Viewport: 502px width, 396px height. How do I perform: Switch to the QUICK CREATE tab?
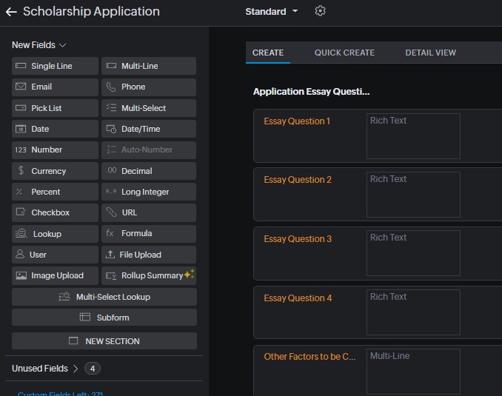[x=344, y=53]
